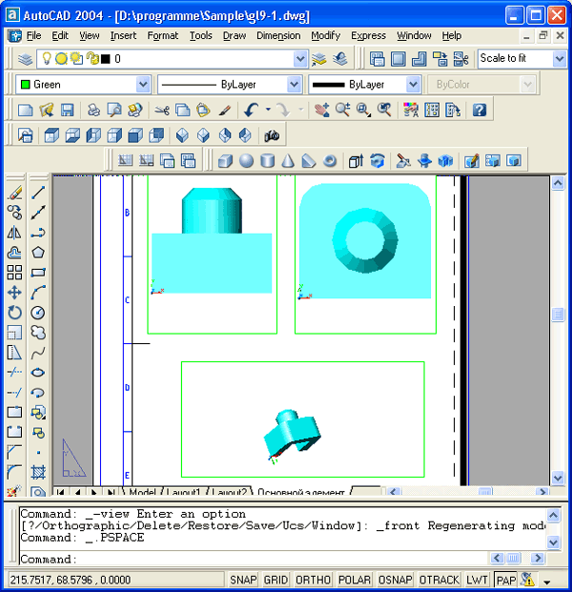Image resolution: width=572 pixels, height=592 pixels.
Task: Choose the Rotate tool
Action: [x=14, y=313]
